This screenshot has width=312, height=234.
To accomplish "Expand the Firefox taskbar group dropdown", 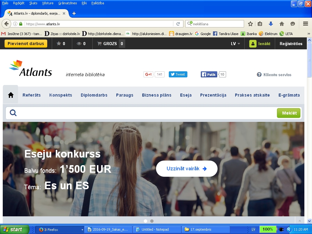I will pyautogui.click(x=82, y=229).
